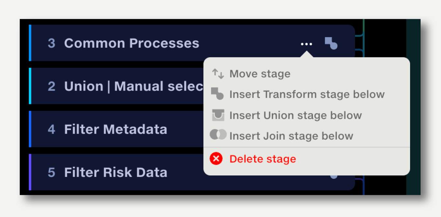Choose Move stage from the menu
This screenshot has width=441, height=217.
point(260,74)
